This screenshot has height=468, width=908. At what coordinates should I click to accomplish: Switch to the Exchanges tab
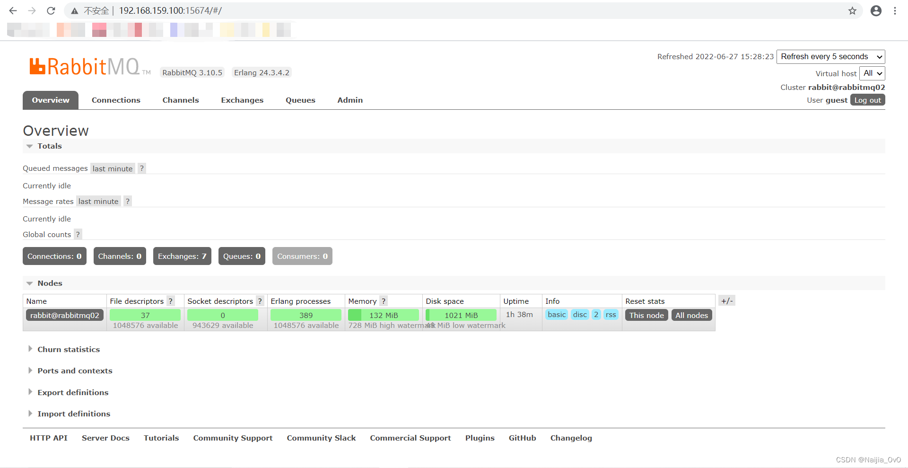point(242,100)
